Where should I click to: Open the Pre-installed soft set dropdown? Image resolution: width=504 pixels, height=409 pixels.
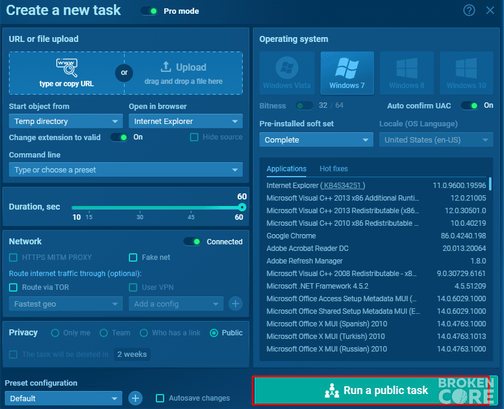[x=316, y=140]
